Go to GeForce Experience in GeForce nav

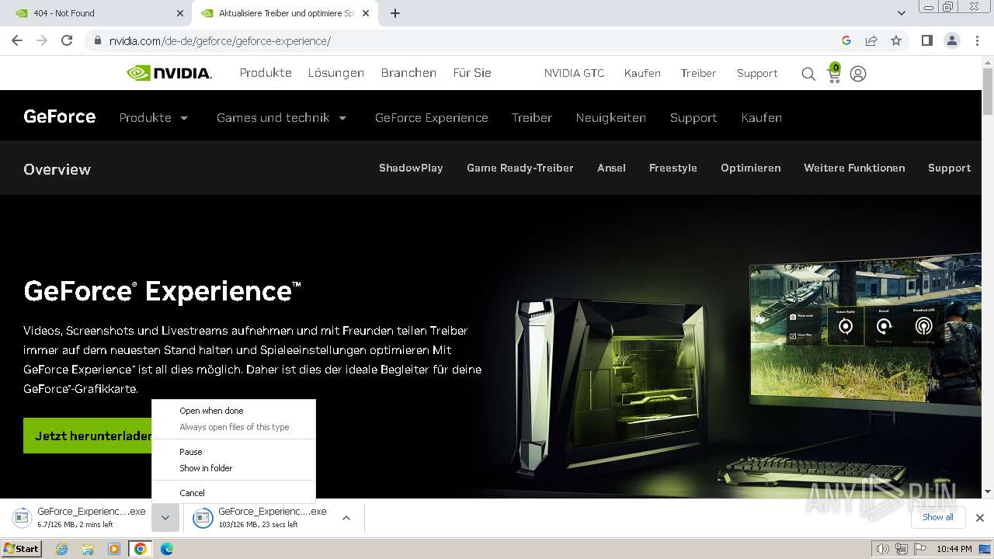coord(432,118)
